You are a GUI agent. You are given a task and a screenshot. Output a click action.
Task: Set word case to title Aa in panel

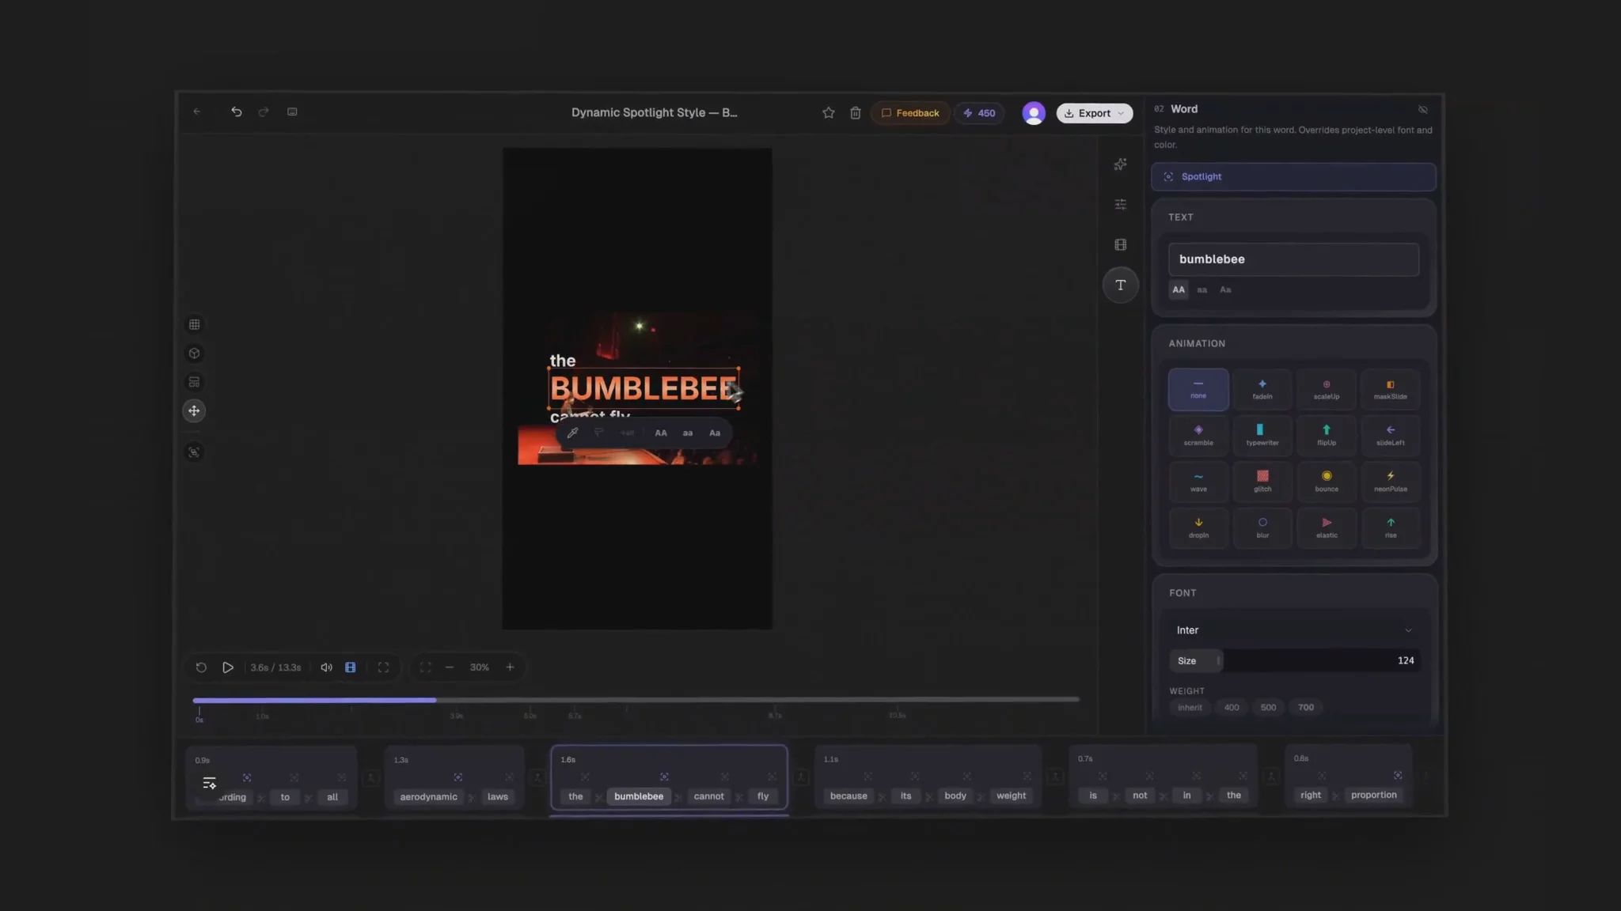point(1225,290)
